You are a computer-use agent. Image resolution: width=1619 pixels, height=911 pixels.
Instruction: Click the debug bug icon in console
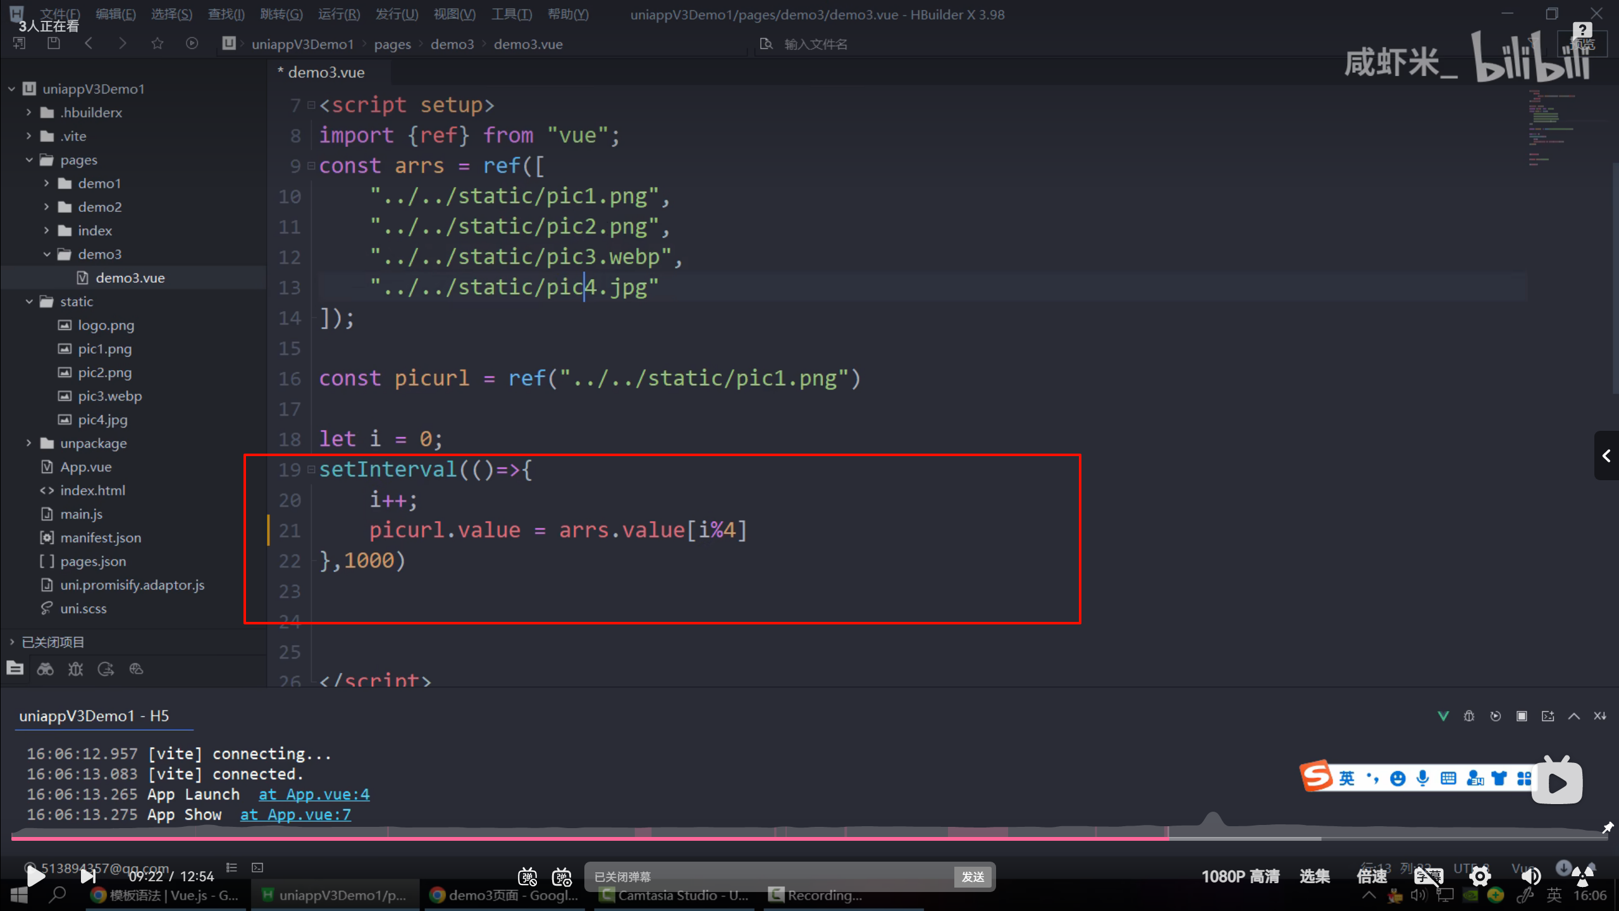[1469, 716]
